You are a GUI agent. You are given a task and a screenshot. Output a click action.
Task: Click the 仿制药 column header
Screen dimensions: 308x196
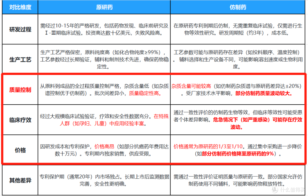(x=238, y=7)
